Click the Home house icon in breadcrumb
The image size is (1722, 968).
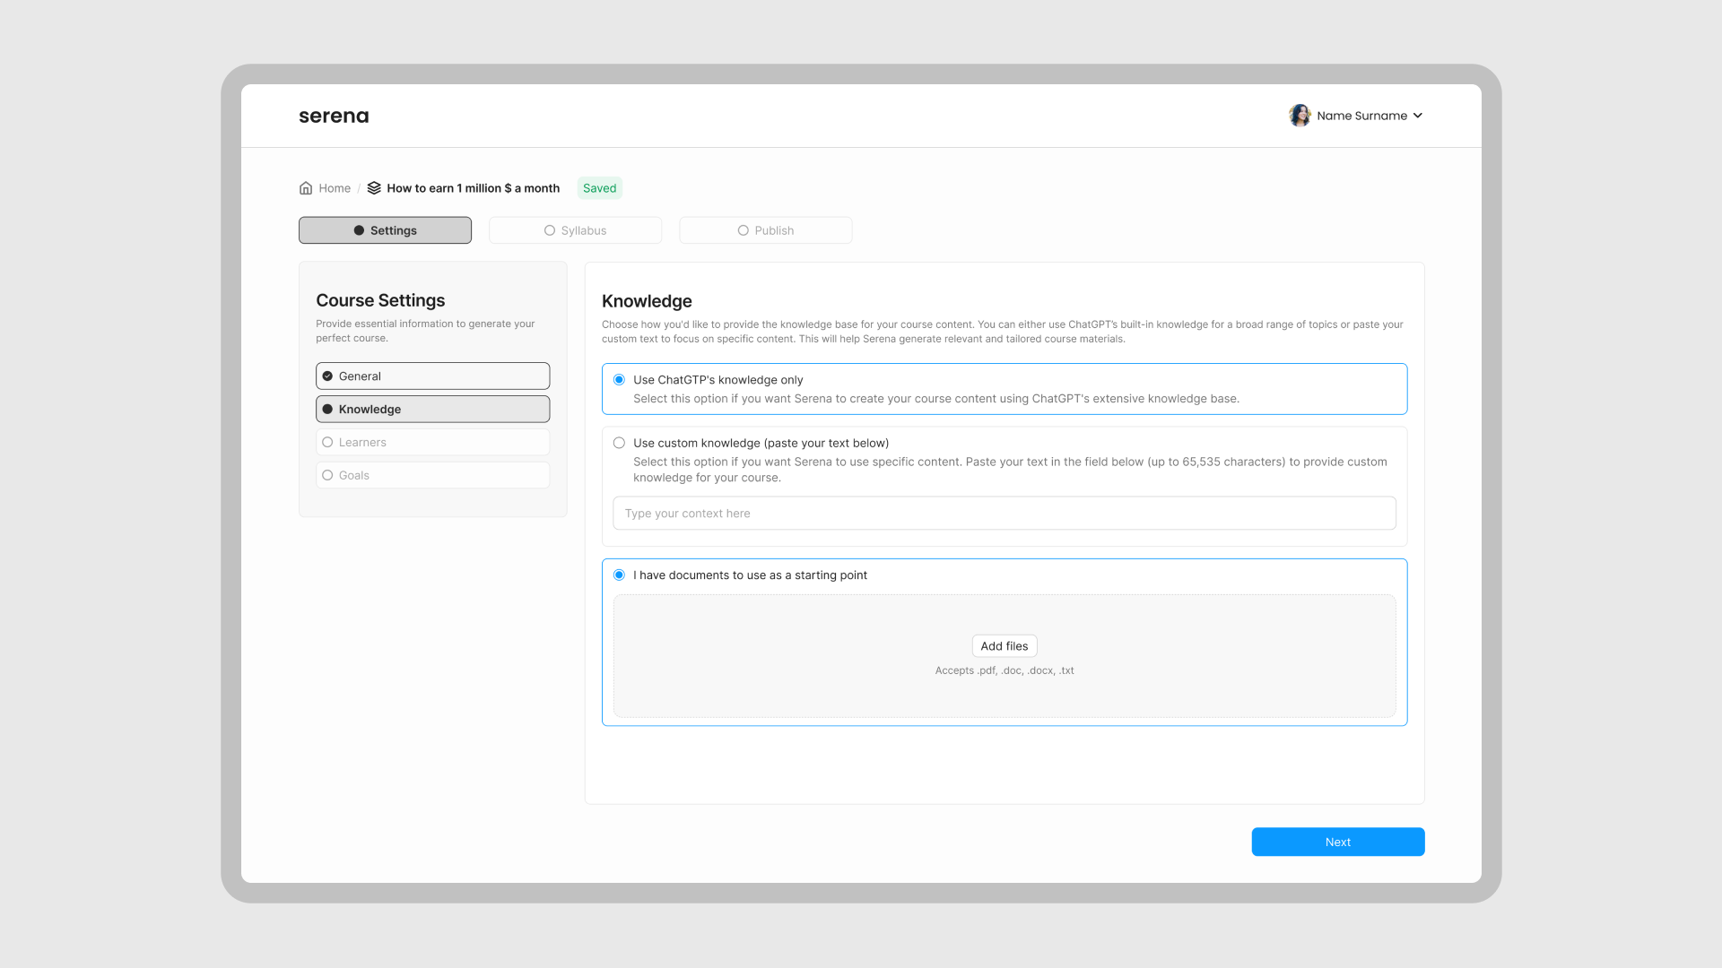(306, 188)
